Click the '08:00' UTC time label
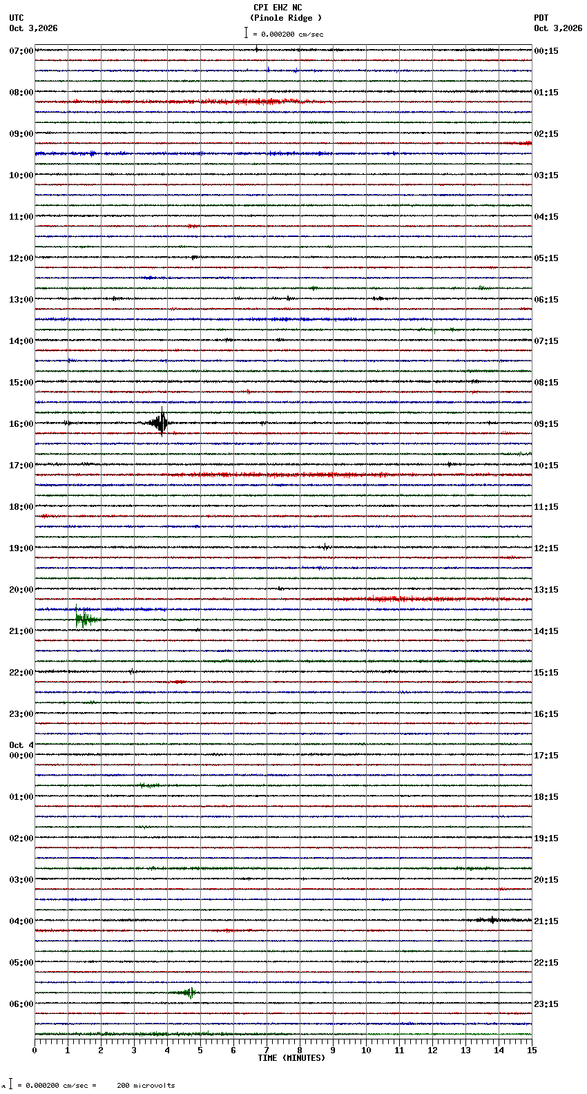The image size is (587, 1094). tap(21, 93)
